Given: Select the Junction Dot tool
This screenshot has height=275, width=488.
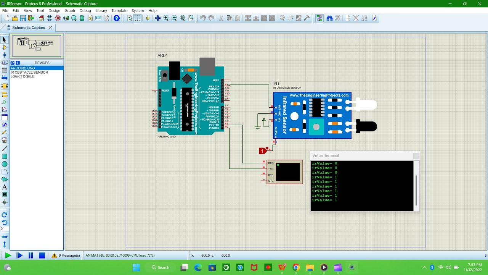Looking at the screenshot, I should (x=5, y=55).
